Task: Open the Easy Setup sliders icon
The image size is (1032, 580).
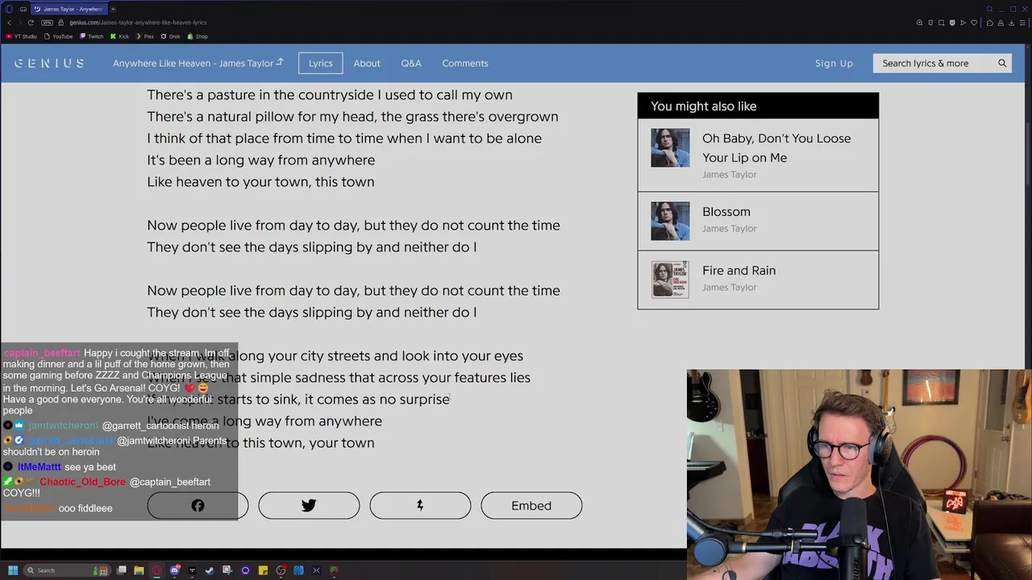Action: pyautogui.click(x=1022, y=23)
